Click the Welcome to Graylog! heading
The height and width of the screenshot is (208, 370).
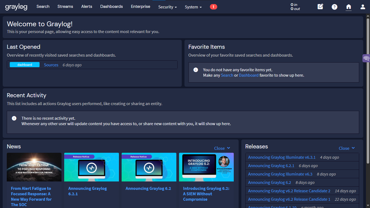pos(40,24)
